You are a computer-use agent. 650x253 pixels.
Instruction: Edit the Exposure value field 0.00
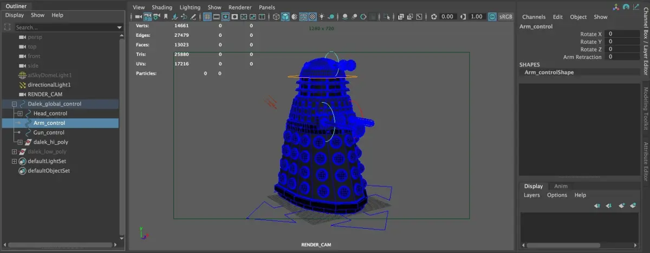[x=448, y=17]
